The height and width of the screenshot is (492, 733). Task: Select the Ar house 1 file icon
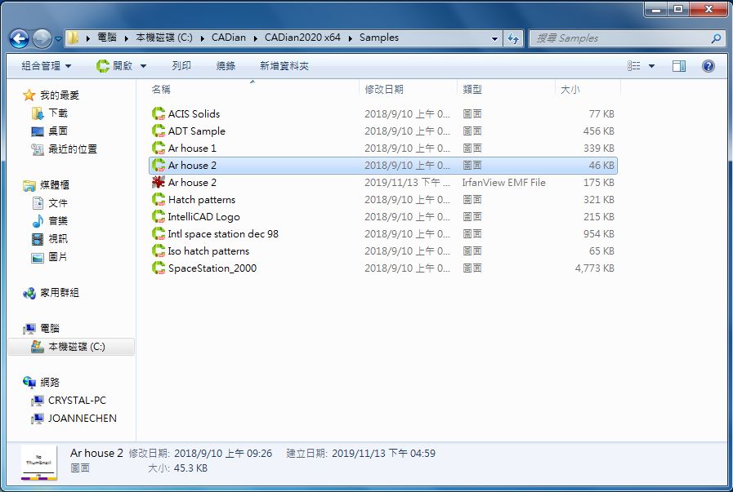pos(159,148)
